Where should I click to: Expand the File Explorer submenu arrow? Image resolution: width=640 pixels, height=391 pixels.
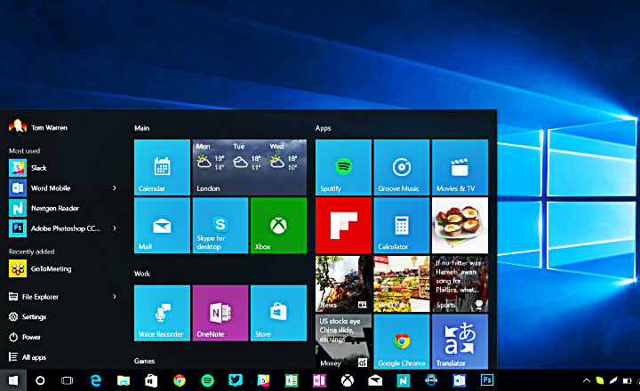pyautogui.click(x=115, y=297)
